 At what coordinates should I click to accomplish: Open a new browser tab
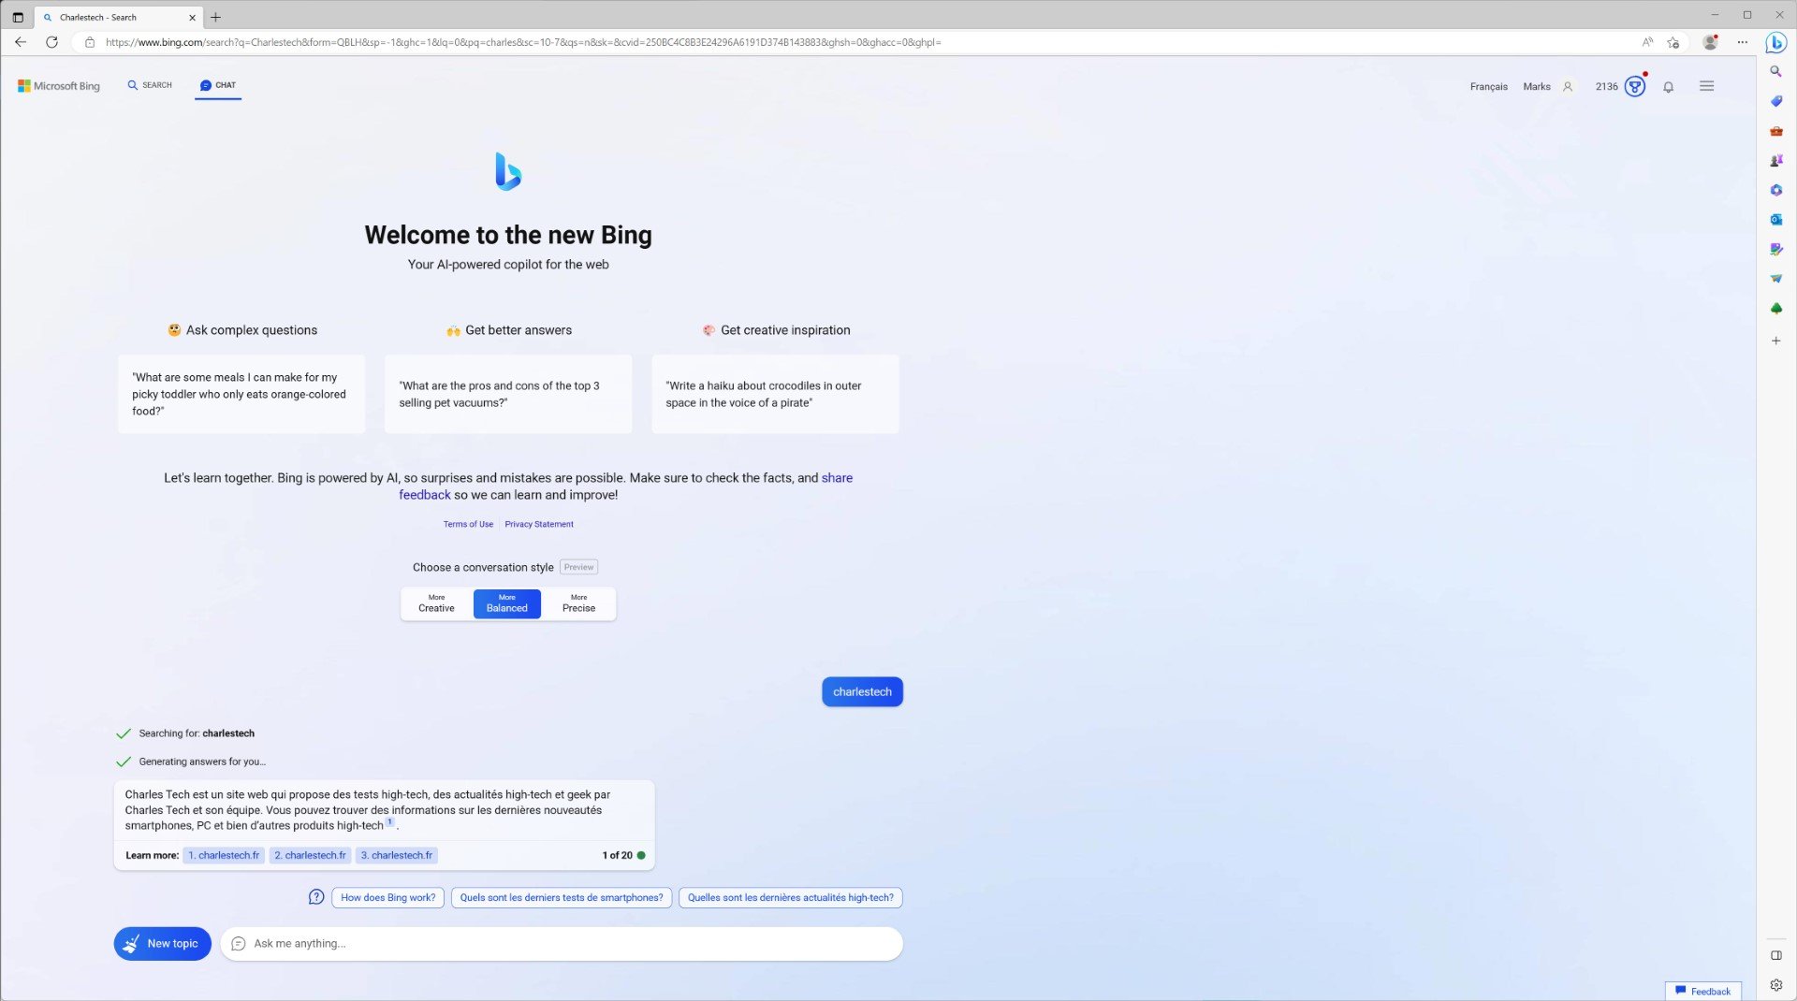point(216,17)
